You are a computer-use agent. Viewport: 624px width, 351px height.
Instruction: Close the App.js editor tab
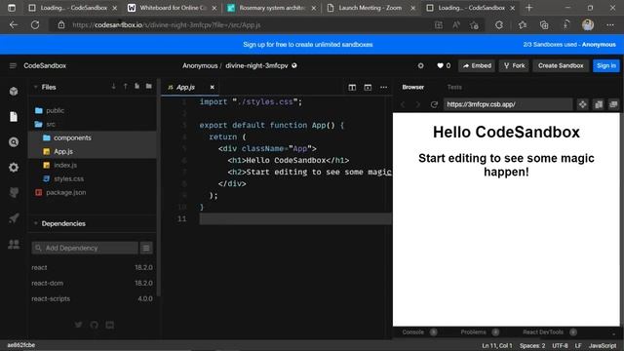coord(213,87)
